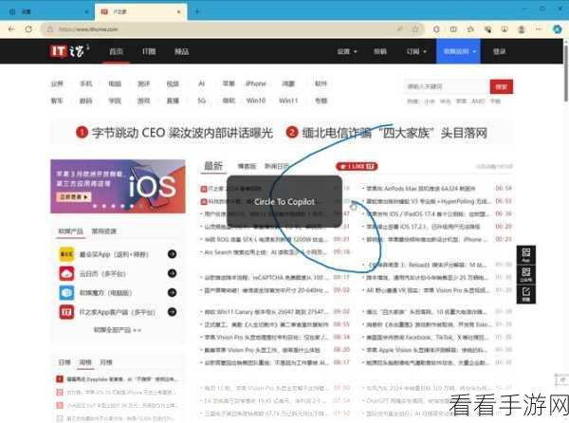Open the iOS / iPadOS 17.4 news item

tap(426, 214)
